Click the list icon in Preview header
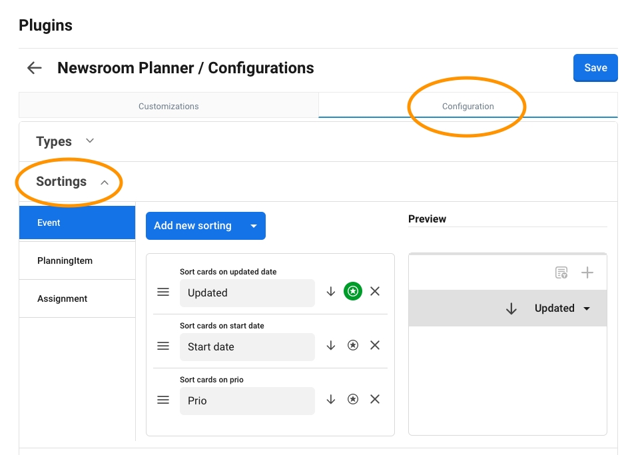 [x=561, y=272]
